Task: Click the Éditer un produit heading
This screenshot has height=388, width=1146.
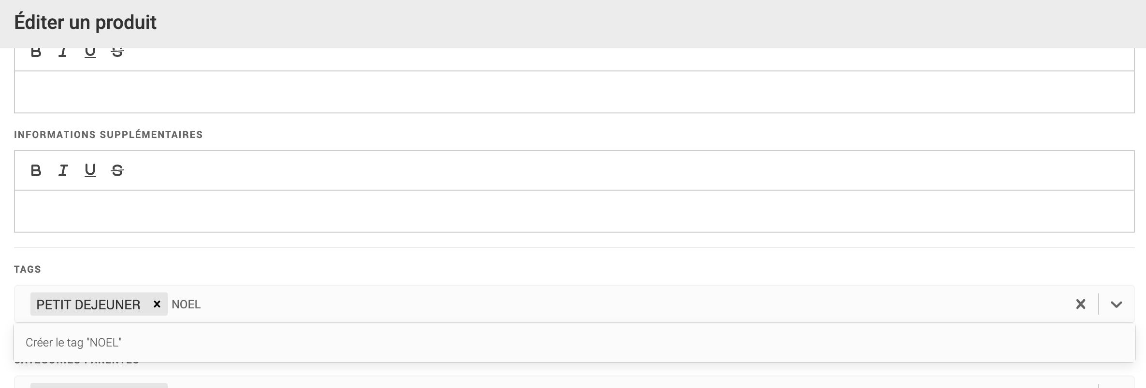Action: [86, 23]
